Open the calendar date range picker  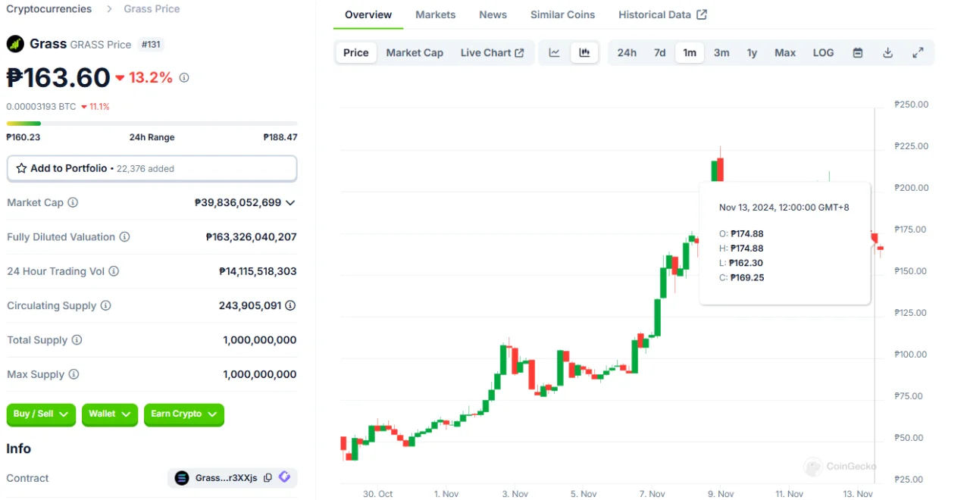(858, 53)
